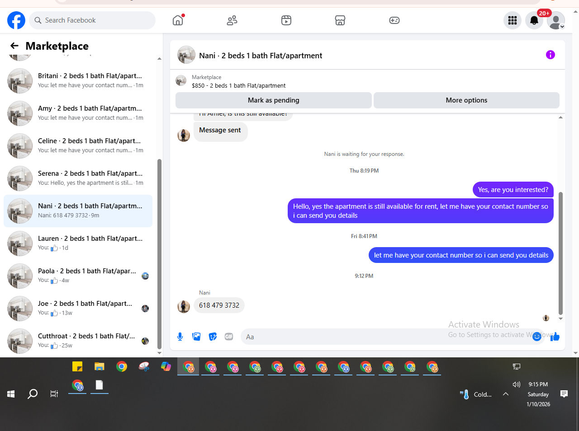Open conversation information purple icon
Screen dimensions: 579x431
tap(551, 55)
